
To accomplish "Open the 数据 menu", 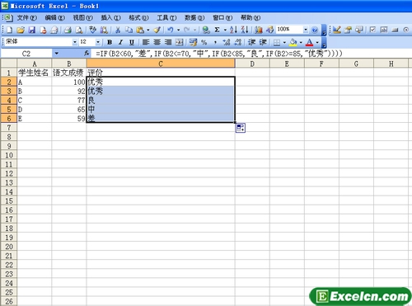I will [x=194, y=18].
